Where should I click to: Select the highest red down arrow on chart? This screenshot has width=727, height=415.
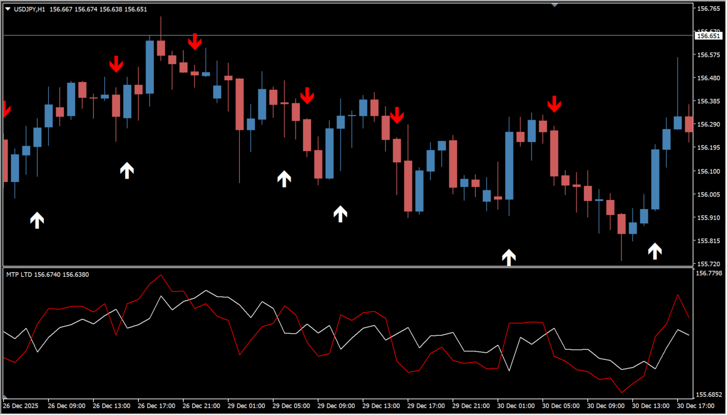tap(194, 42)
